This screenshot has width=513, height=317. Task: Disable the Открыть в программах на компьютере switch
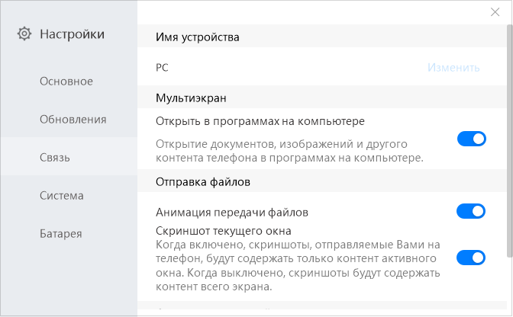point(471,139)
